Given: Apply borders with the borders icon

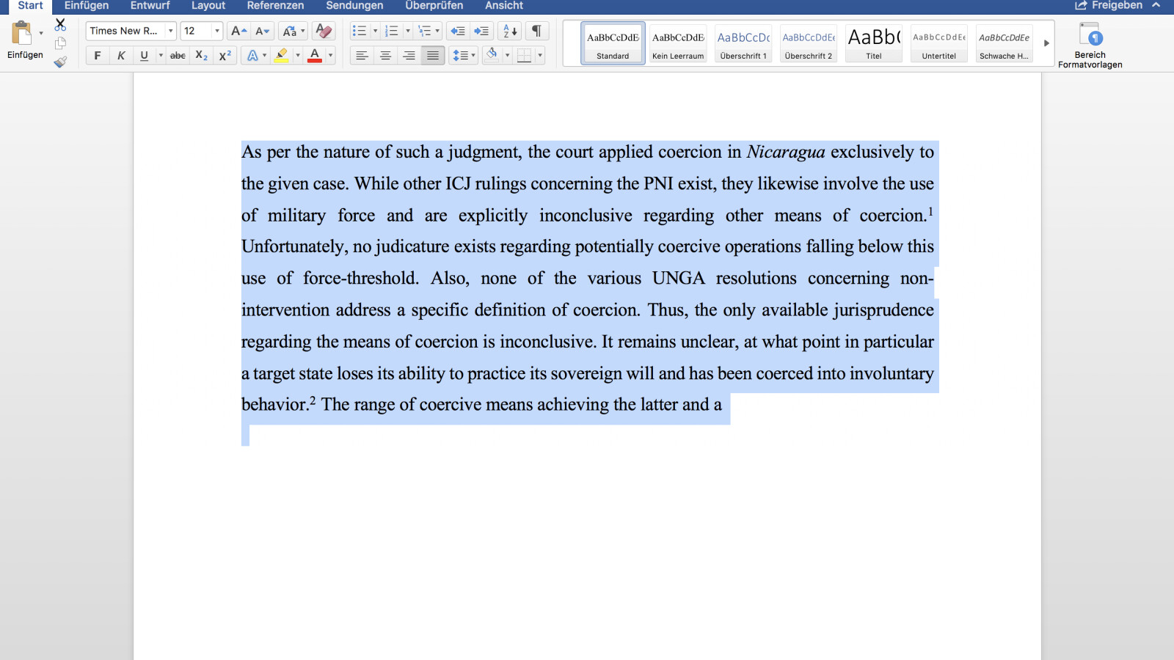Looking at the screenshot, I should coord(524,56).
